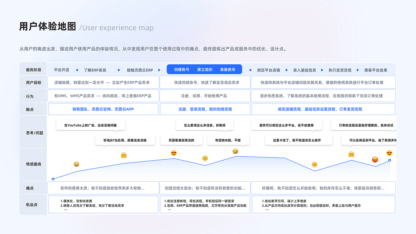Expand the arrow between 平台开店 and 了解ERP系统
Screen dimensions: 416x234
point(77,69)
